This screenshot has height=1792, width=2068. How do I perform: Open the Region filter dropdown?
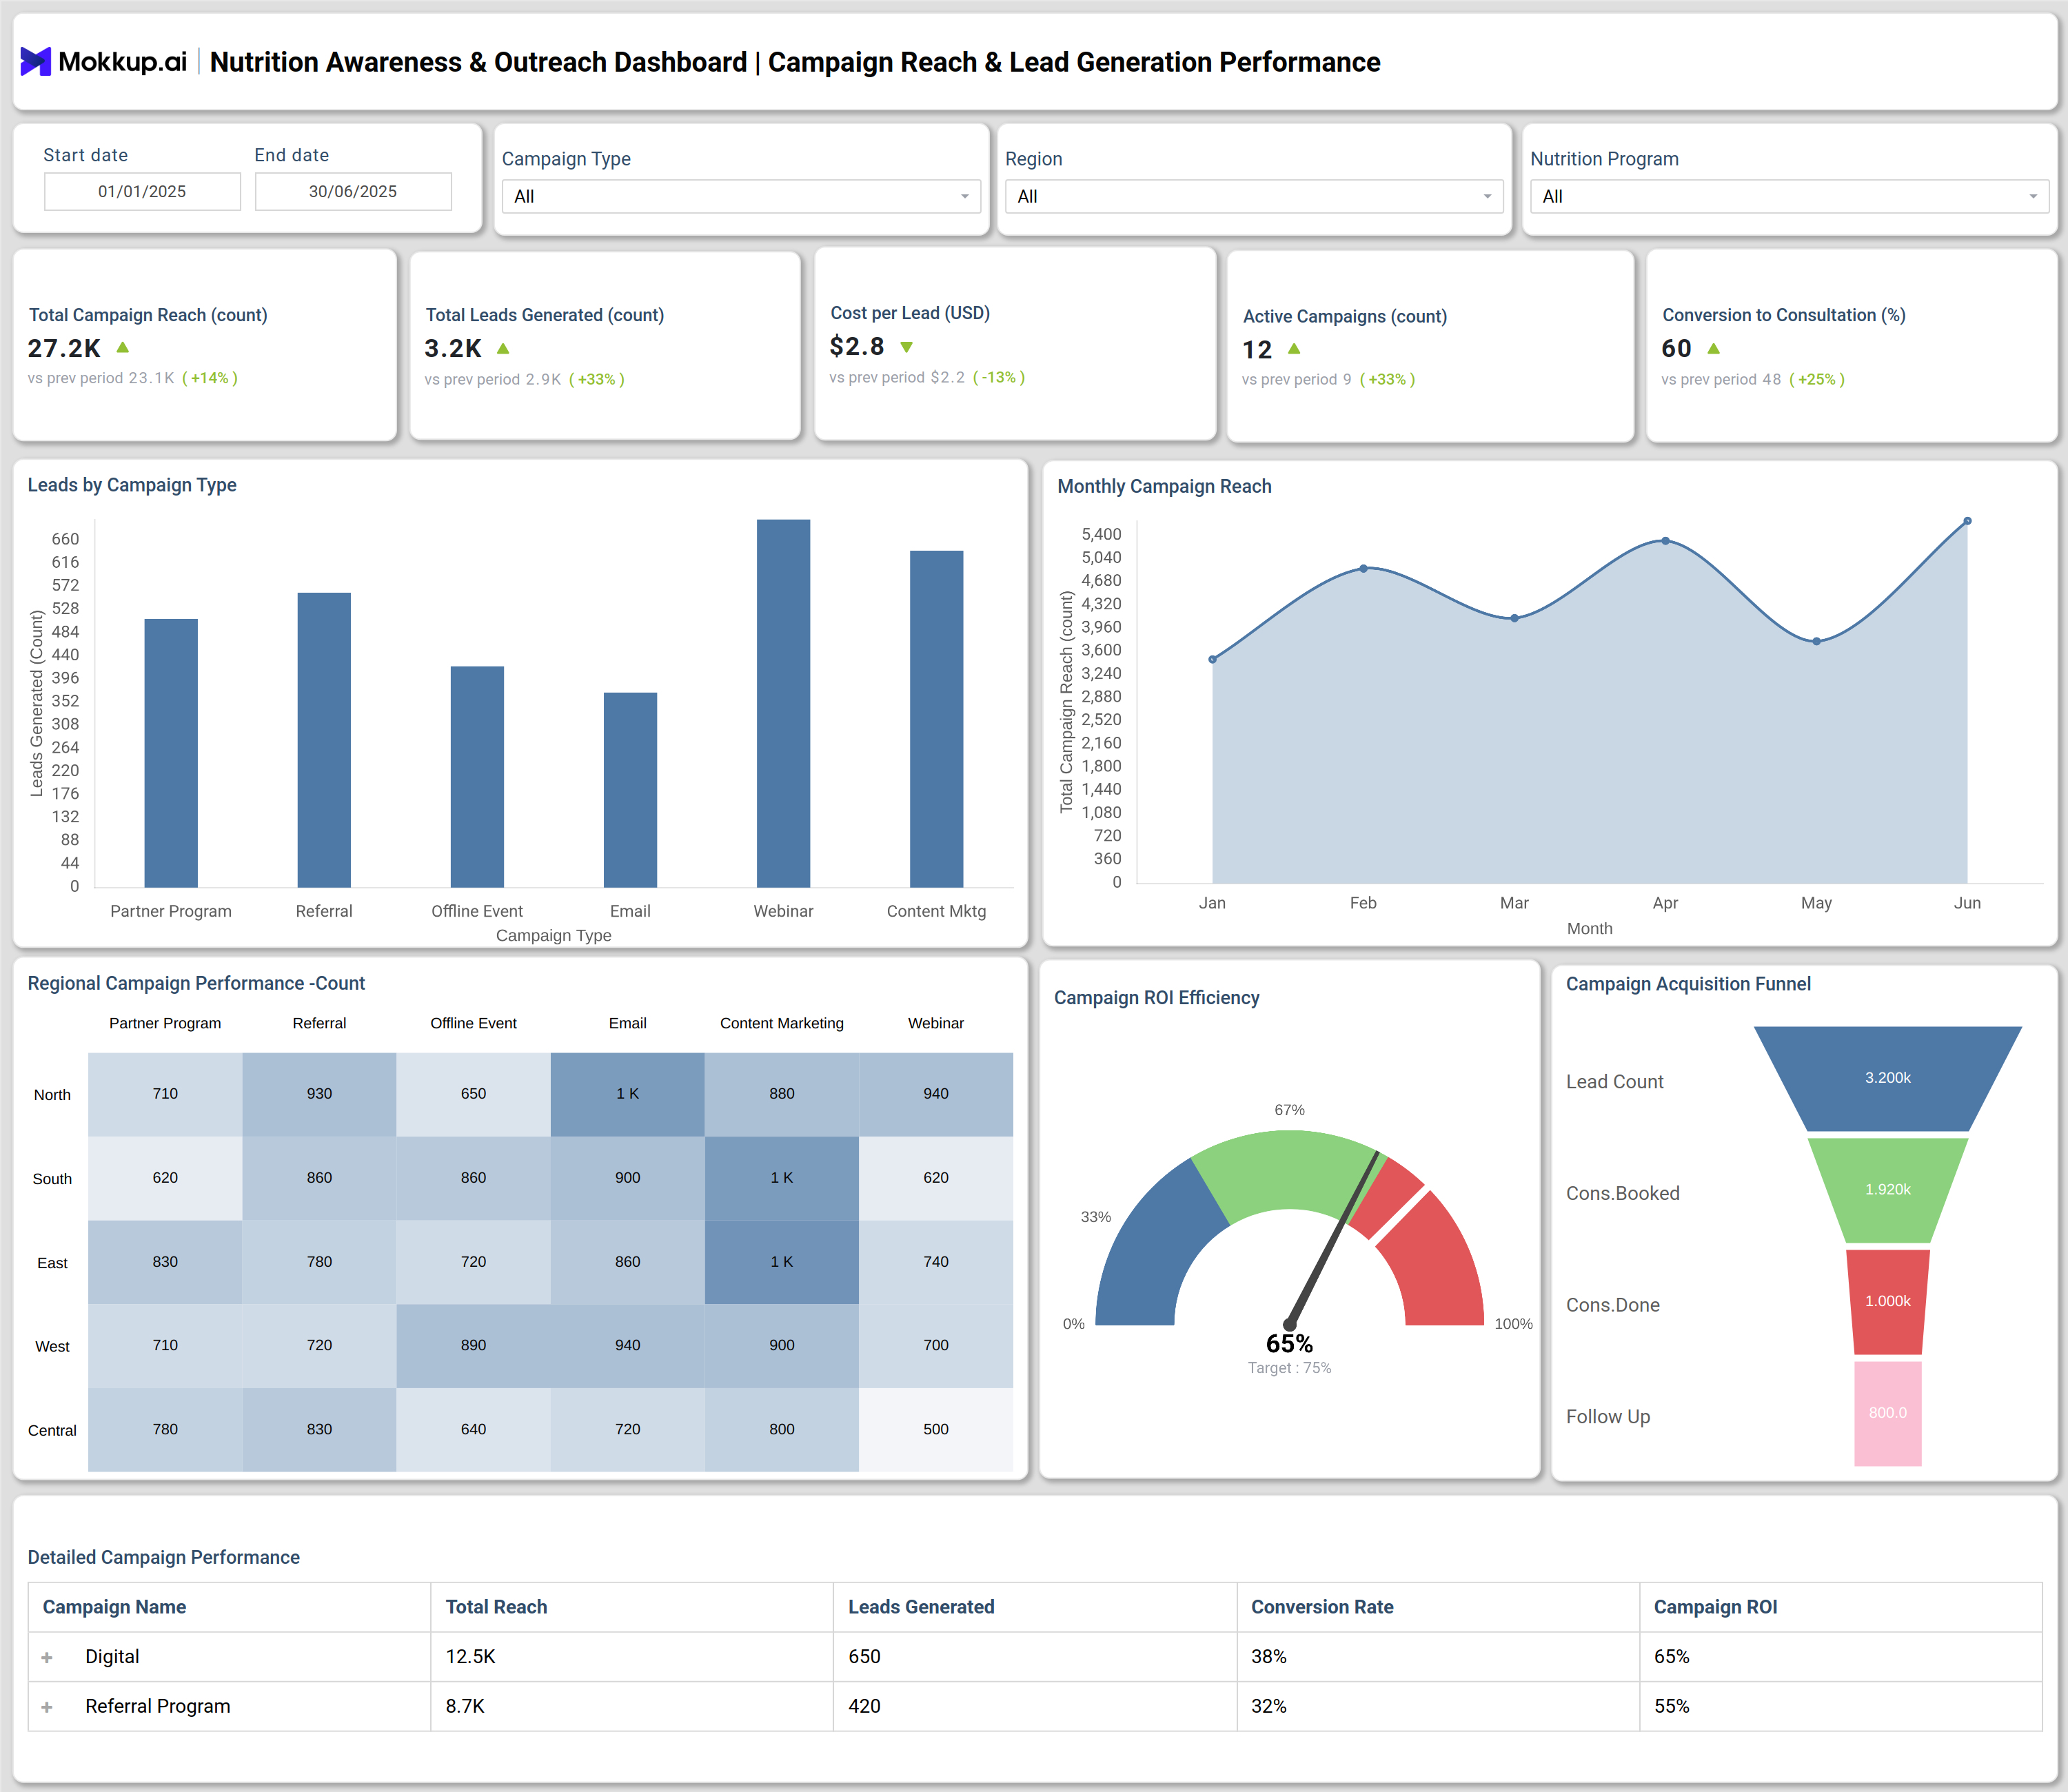(x=1254, y=196)
